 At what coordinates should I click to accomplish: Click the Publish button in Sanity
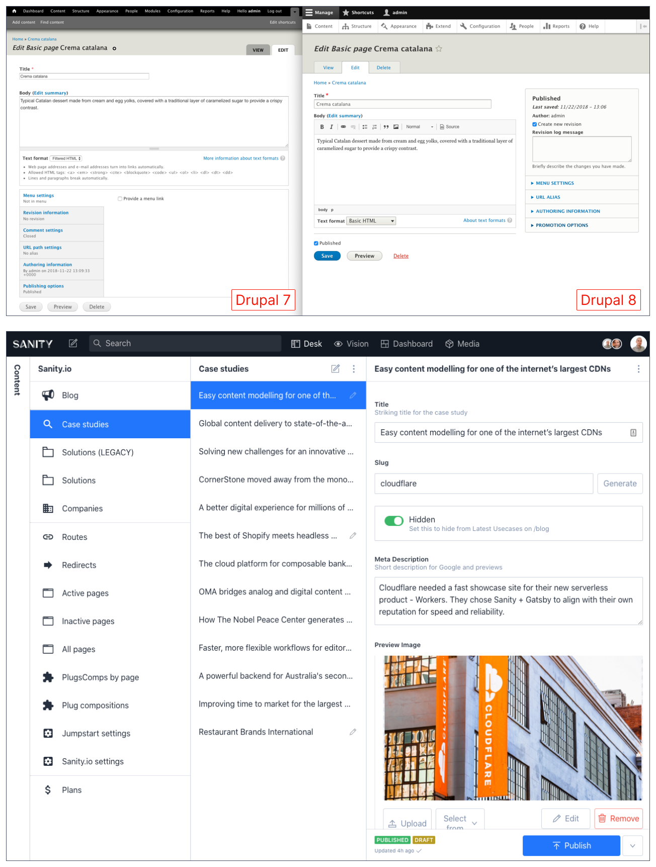click(571, 846)
